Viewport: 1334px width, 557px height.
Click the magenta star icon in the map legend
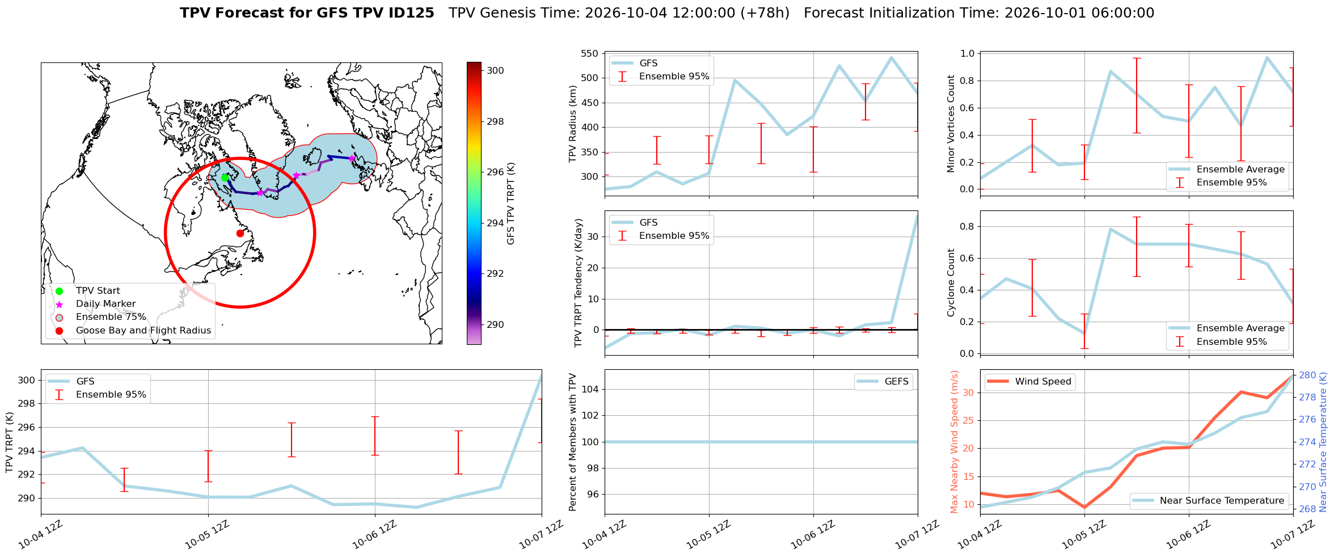click(59, 305)
